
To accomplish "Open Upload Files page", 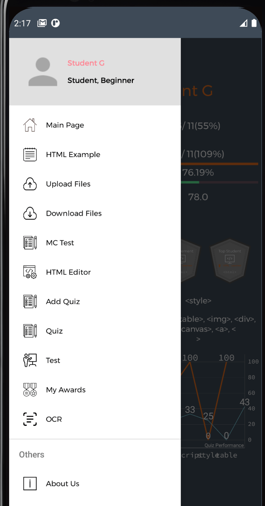I will [95, 184].
